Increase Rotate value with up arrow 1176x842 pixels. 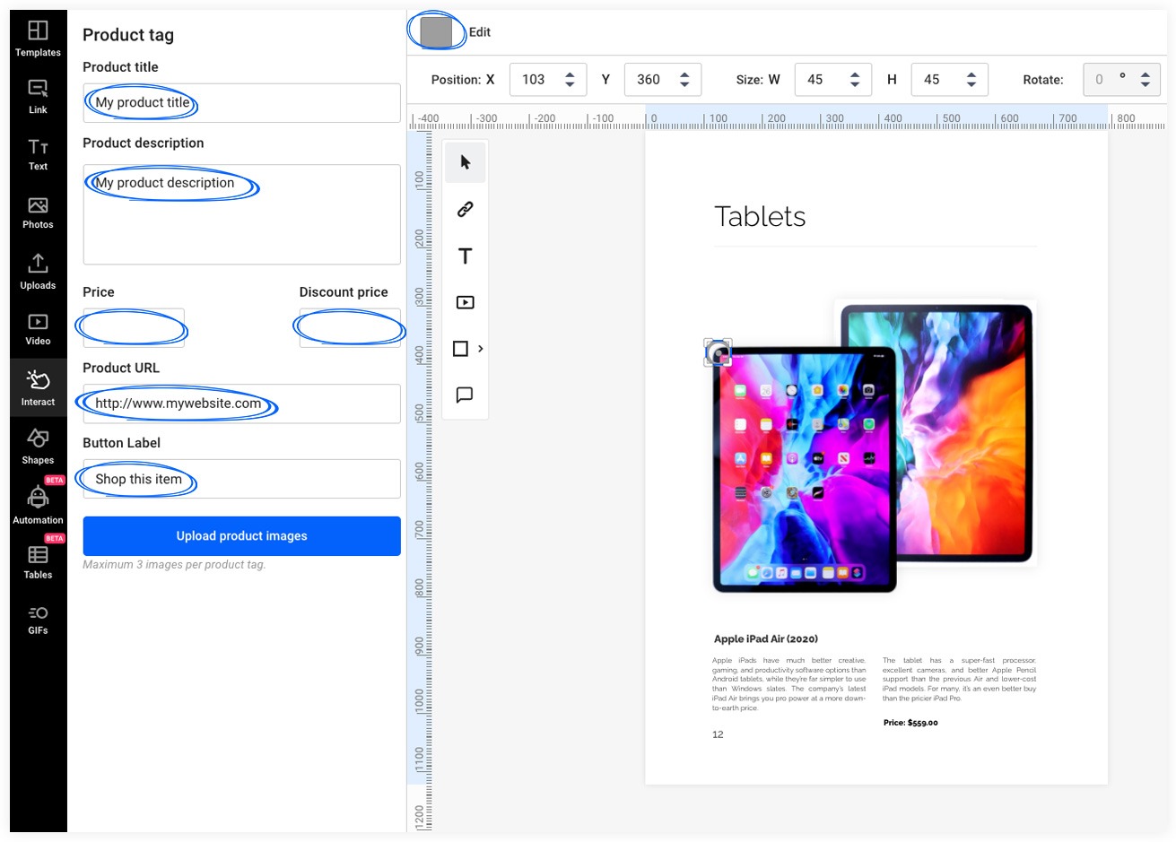coord(1146,74)
